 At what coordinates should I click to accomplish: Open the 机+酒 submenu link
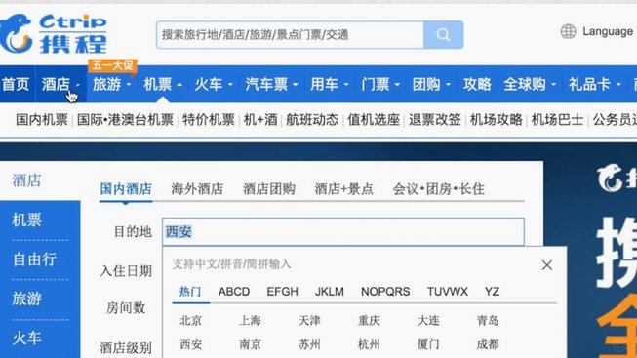(260, 120)
